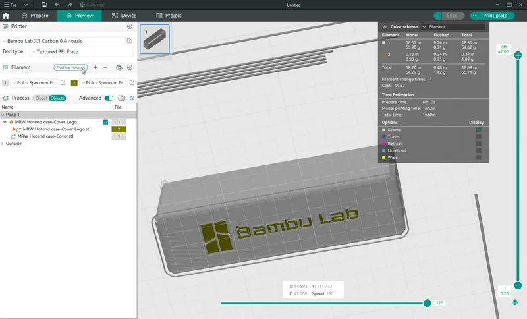
Task: Select Global process scope
Action: pos(41,98)
